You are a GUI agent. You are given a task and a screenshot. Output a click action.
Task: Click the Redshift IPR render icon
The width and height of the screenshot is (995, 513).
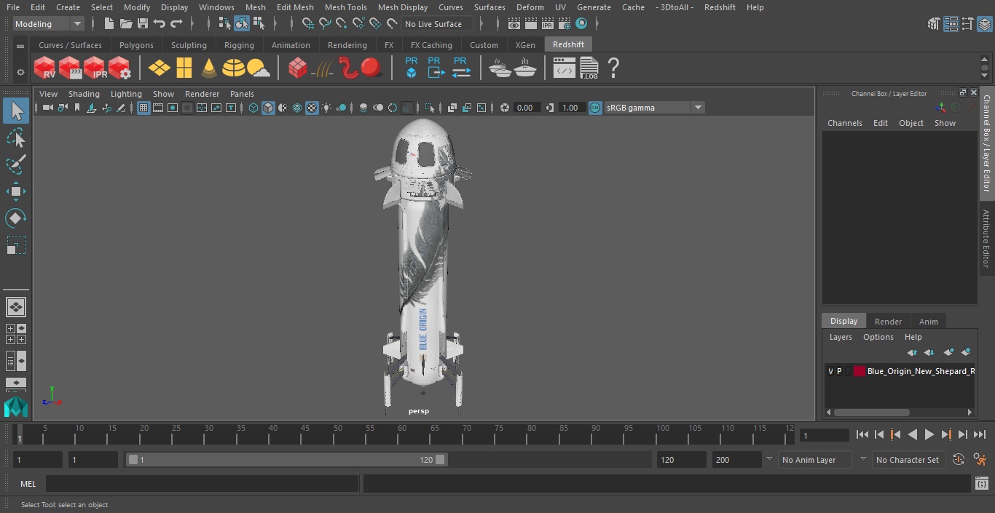click(x=95, y=68)
